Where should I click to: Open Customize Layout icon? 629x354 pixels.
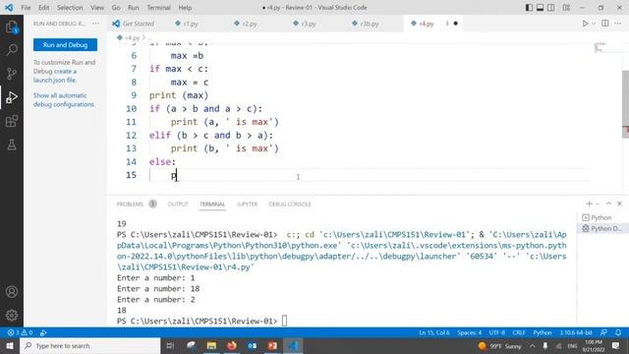(x=566, y=8)
